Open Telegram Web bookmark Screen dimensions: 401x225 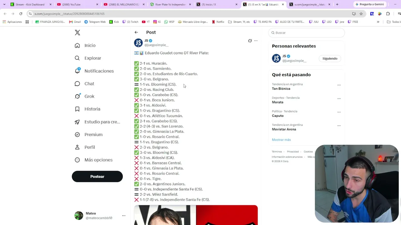click(95, 22)
